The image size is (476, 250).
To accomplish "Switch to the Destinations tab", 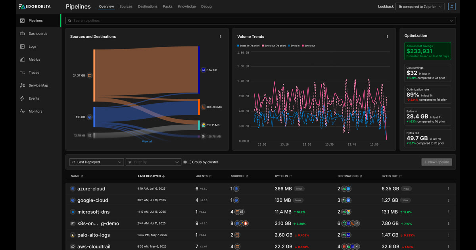I will [x=148, y=6].
